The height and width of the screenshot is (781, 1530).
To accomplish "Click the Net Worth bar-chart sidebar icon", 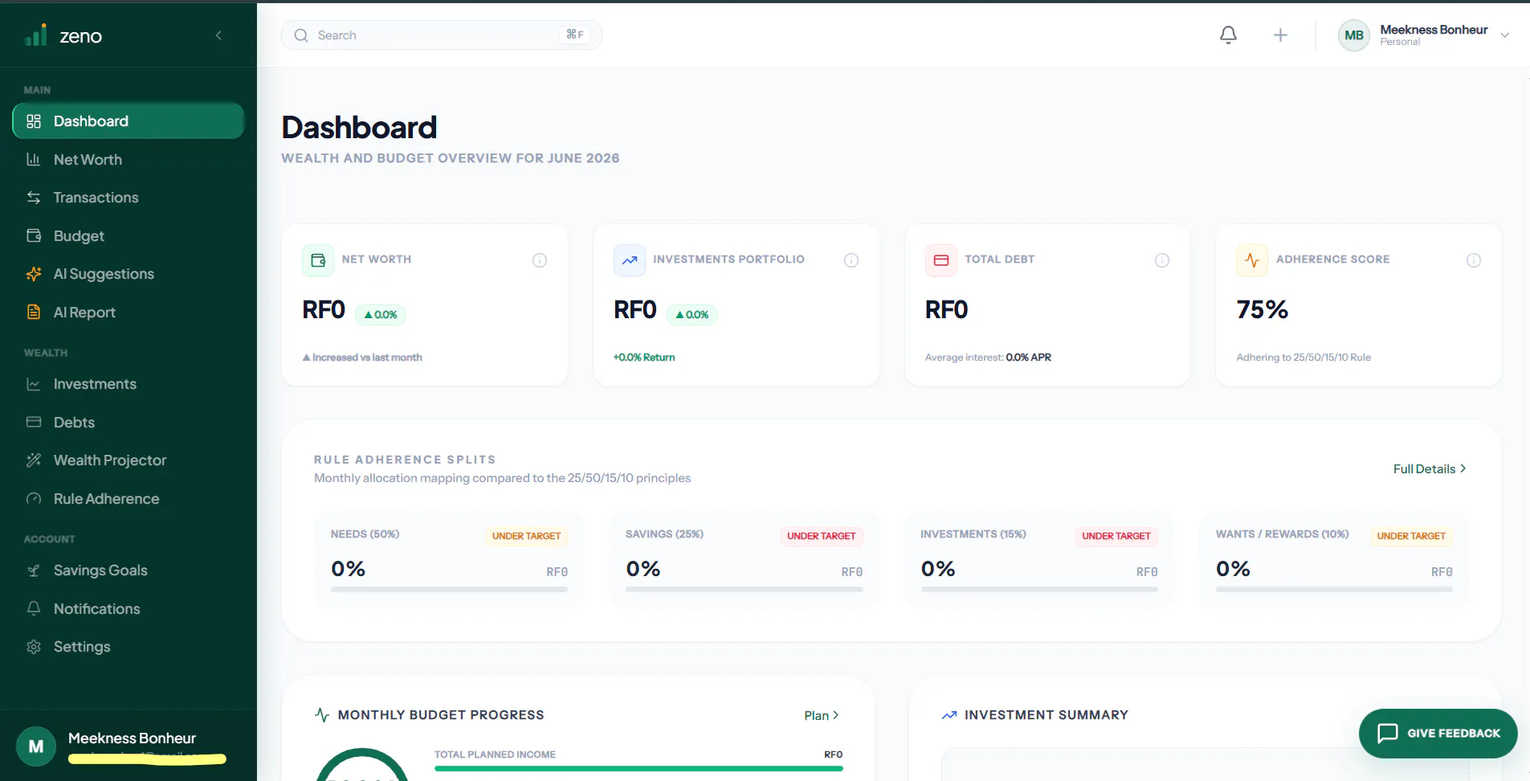I will (x=34, y=159).
